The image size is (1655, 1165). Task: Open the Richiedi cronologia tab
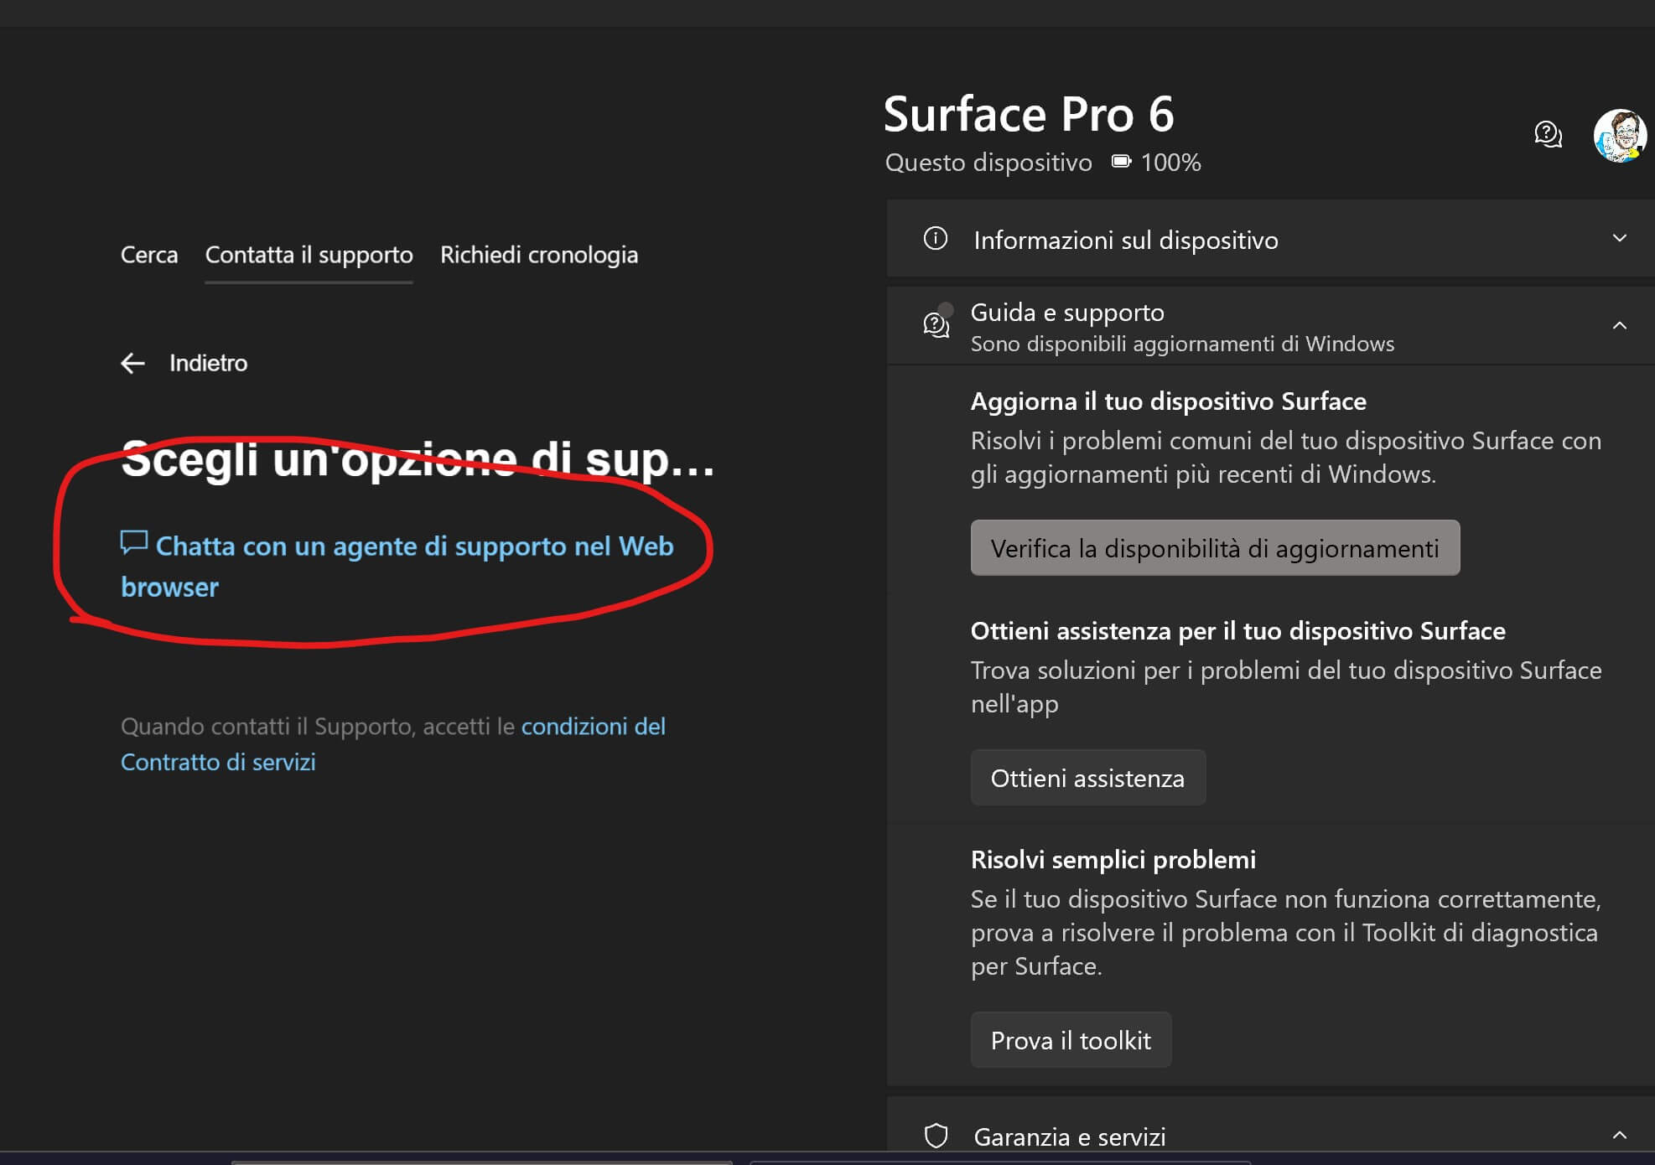pos(538,255)
